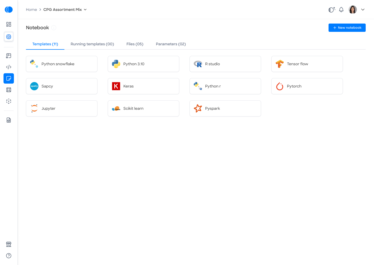Open the Pyspark template
This screenshot has height=265, width=374.
tap(225, 108)
